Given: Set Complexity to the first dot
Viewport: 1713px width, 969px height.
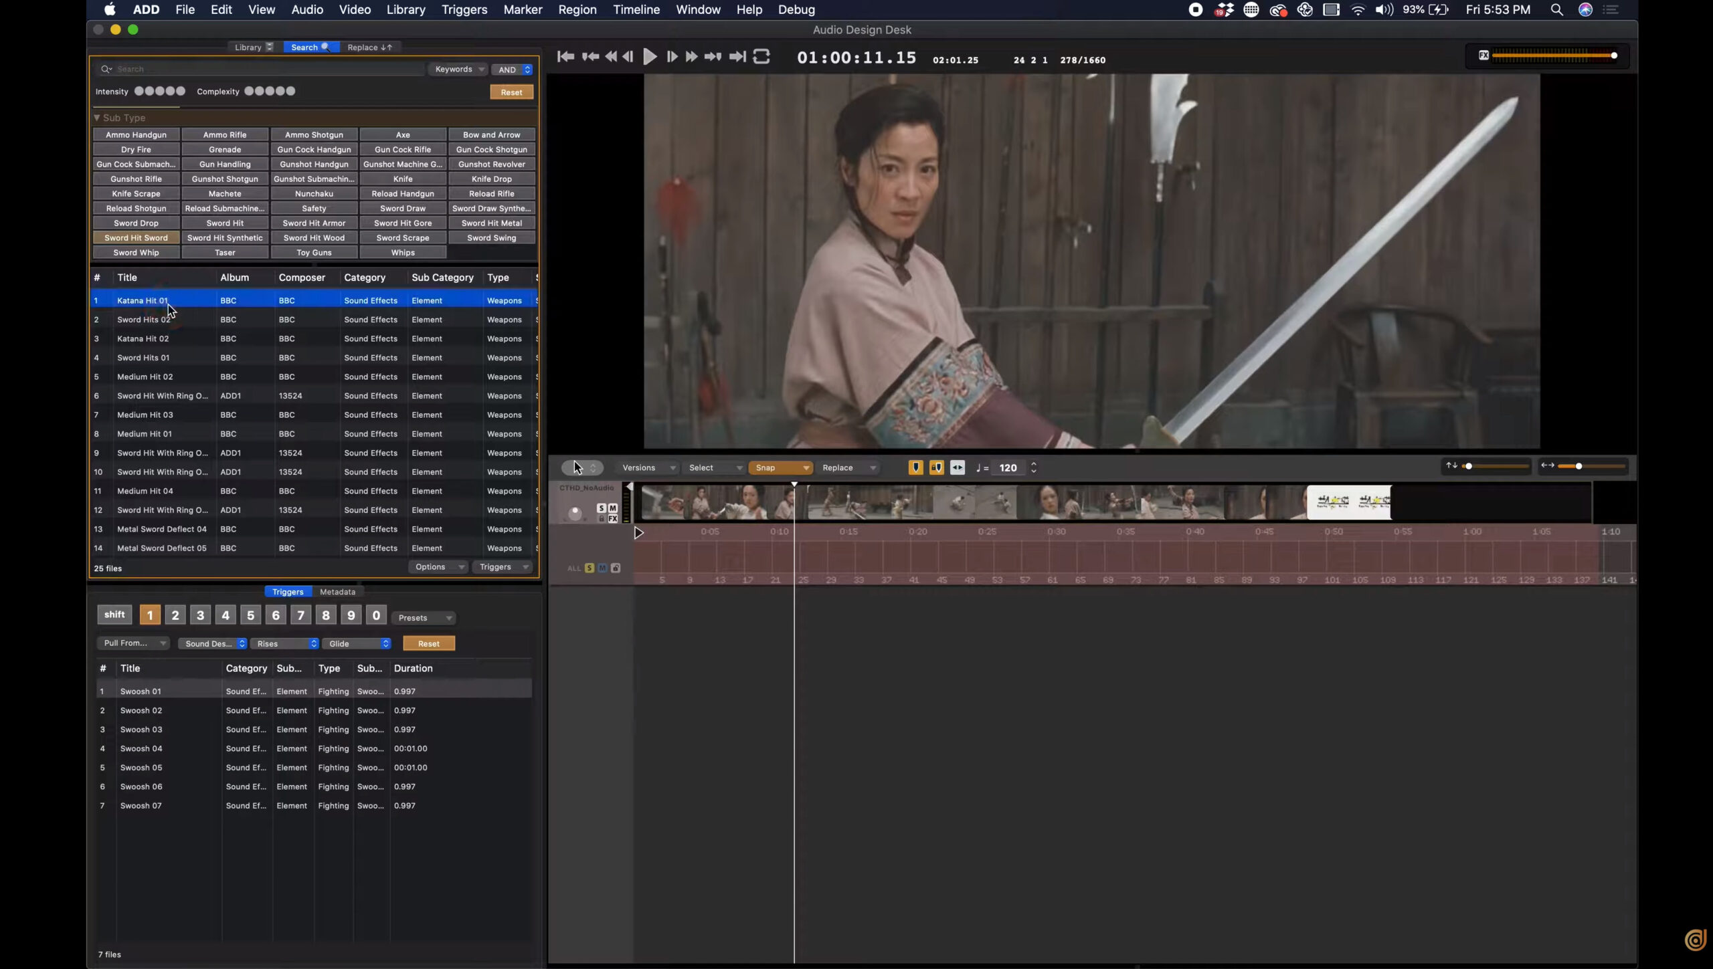Looking at the screenshot, I should pos(249,91).
